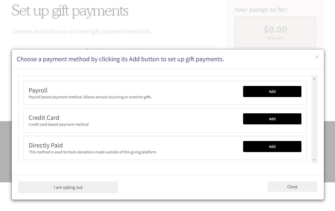Click the $0.00 total gift box

click(275, 32)
